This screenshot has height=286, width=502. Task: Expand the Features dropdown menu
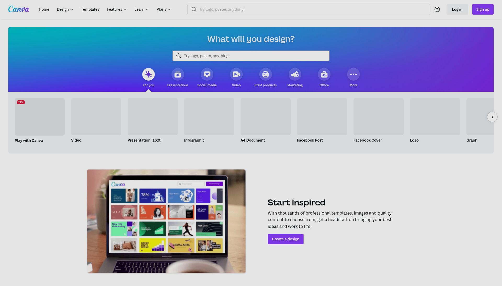click(117, 9)
